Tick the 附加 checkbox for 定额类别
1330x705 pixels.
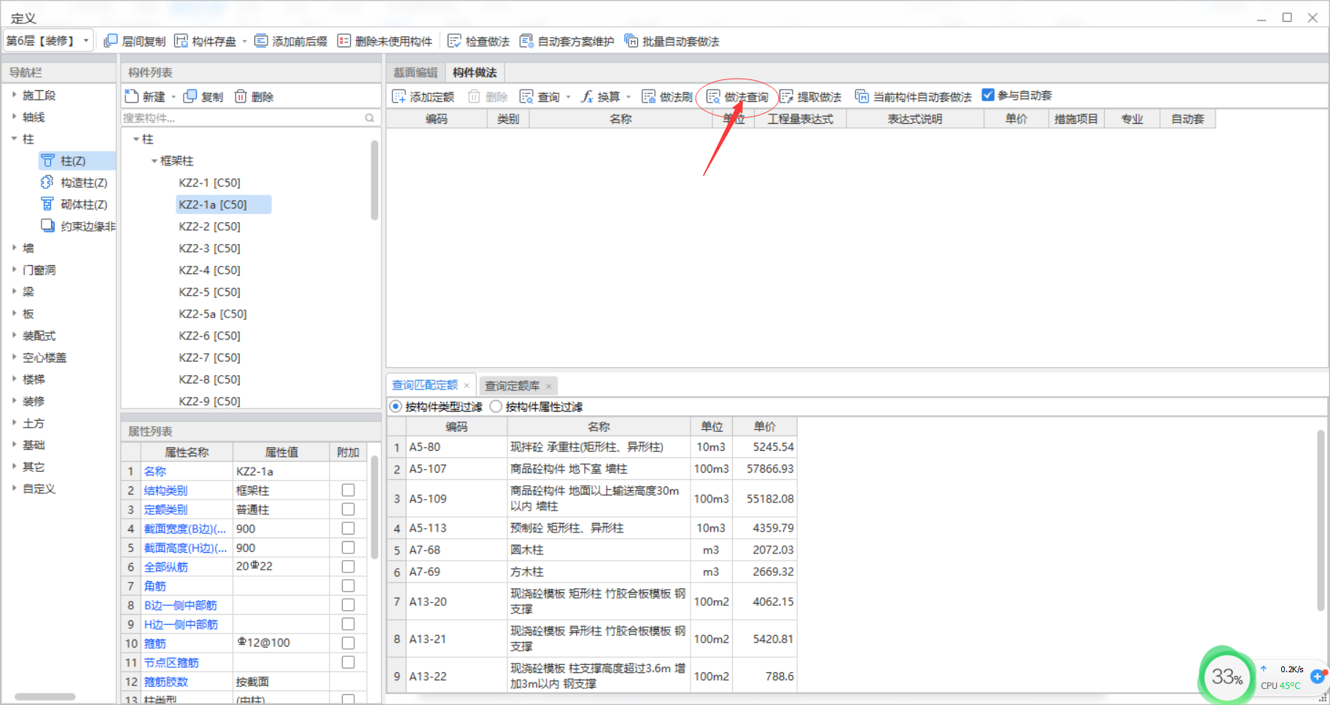point(348,509)
